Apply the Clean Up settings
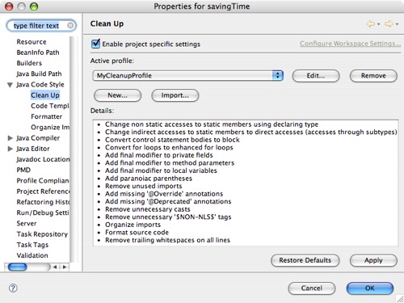 point(373,260)
